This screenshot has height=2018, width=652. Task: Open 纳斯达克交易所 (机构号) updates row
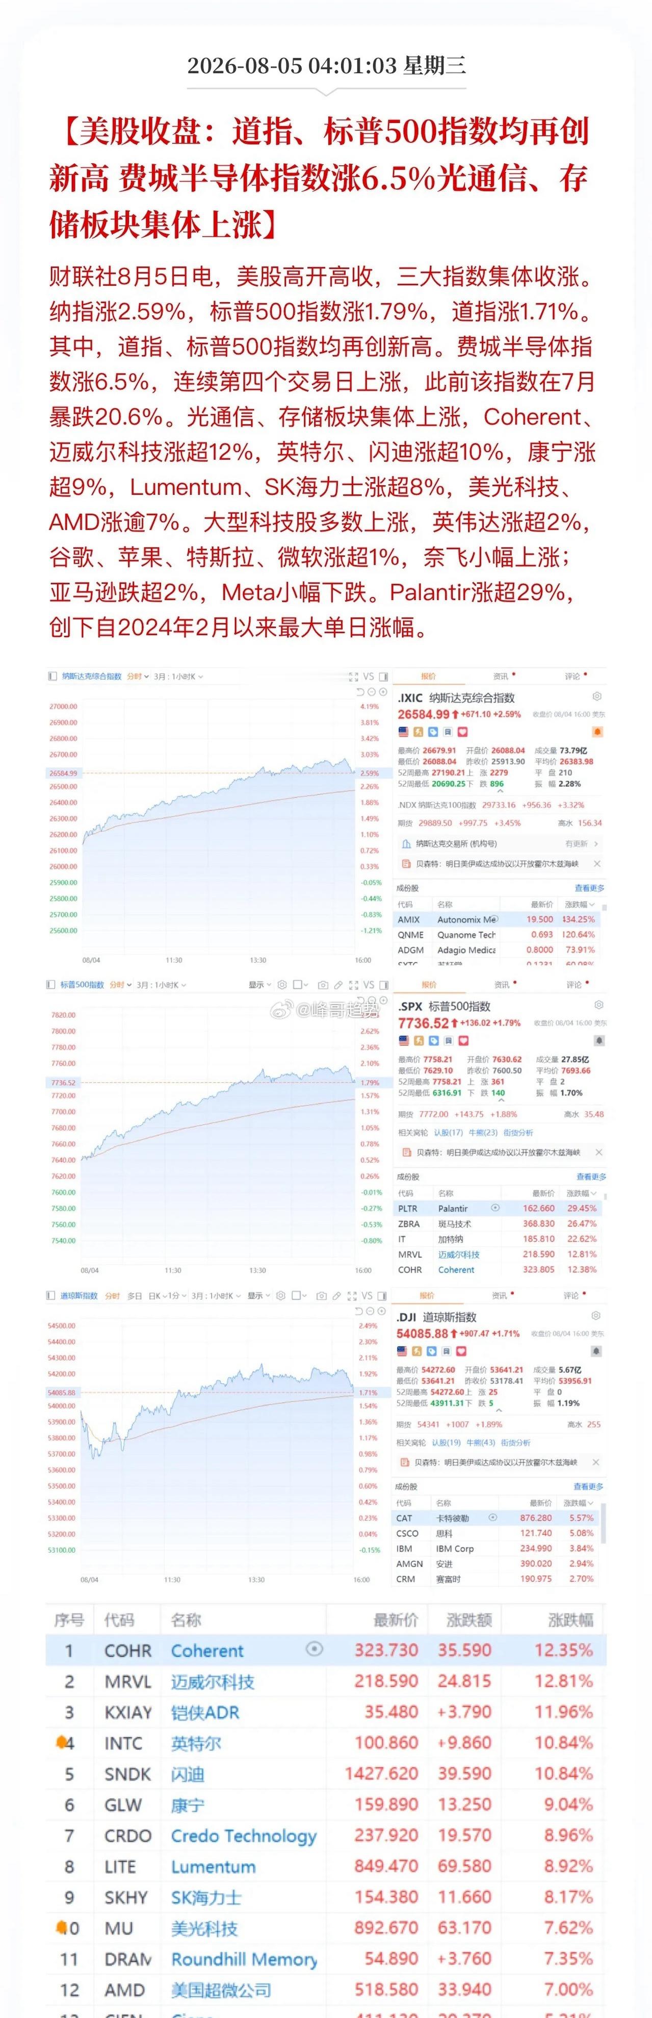click(500, 844)
